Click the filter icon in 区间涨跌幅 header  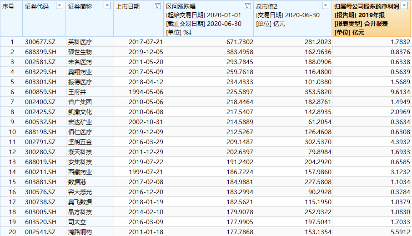pos(247,5)
